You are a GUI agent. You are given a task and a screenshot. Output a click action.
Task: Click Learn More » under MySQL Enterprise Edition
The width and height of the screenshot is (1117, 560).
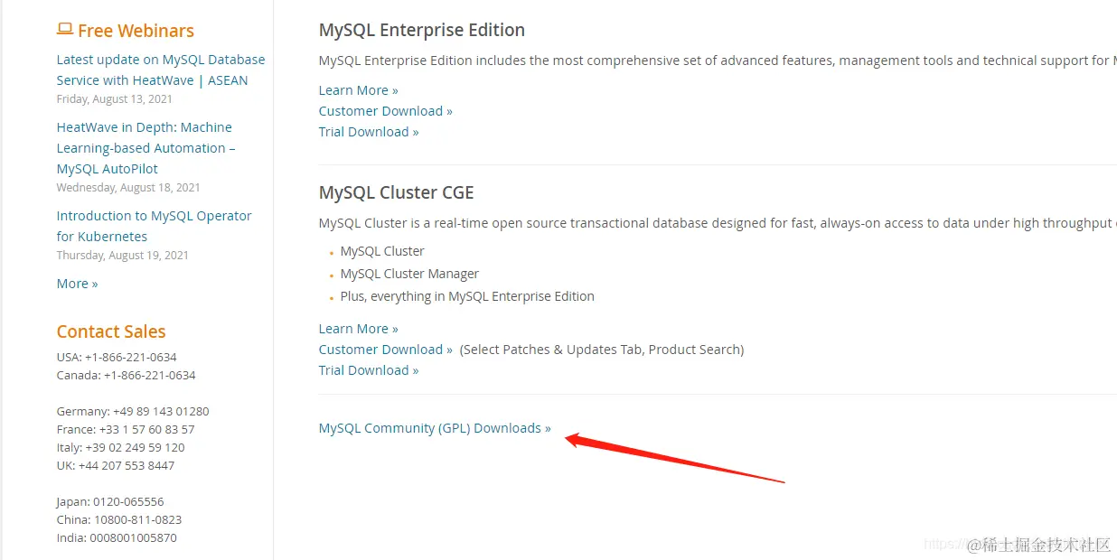[x=358, y=90]
